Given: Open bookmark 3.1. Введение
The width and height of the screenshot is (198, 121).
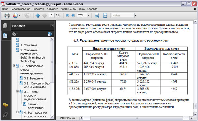Looking at the screenshot, I should tap(34, 78).
